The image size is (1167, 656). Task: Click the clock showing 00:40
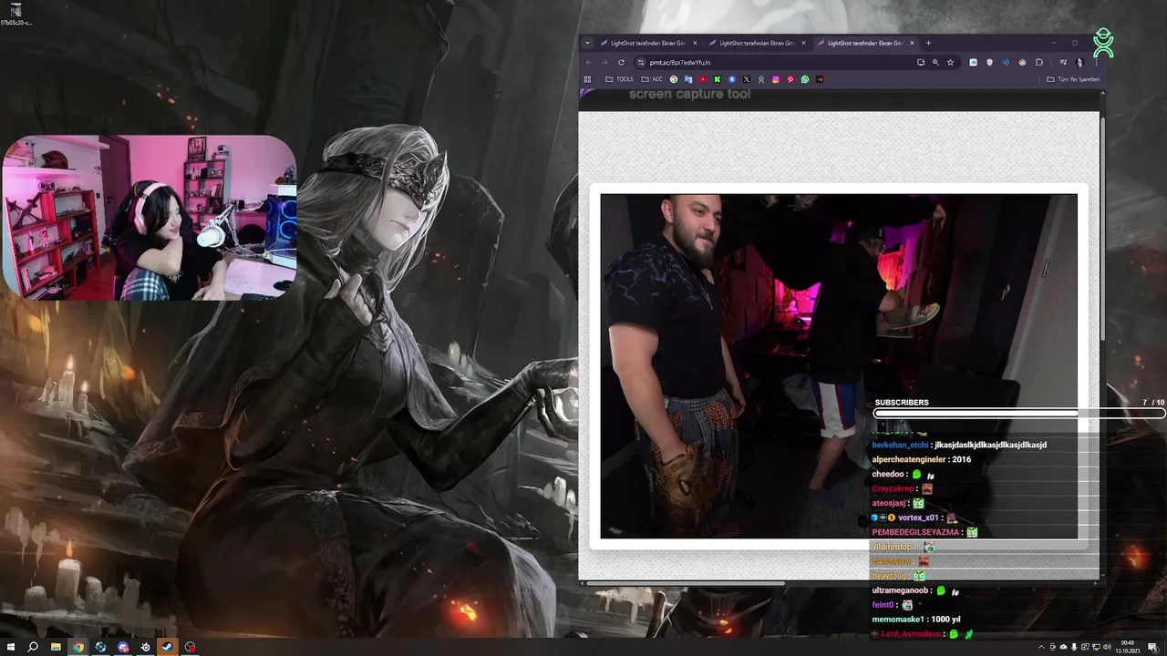pos(1128,643)
